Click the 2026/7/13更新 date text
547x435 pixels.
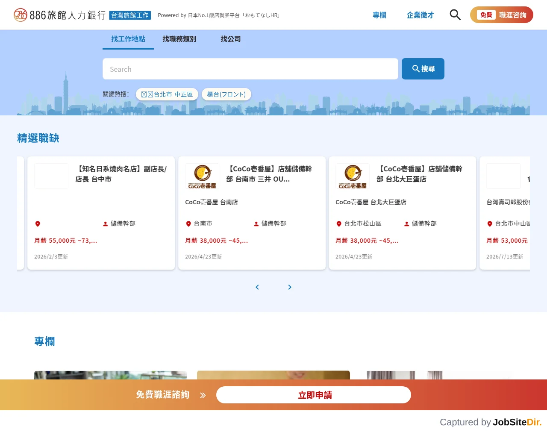505,257
